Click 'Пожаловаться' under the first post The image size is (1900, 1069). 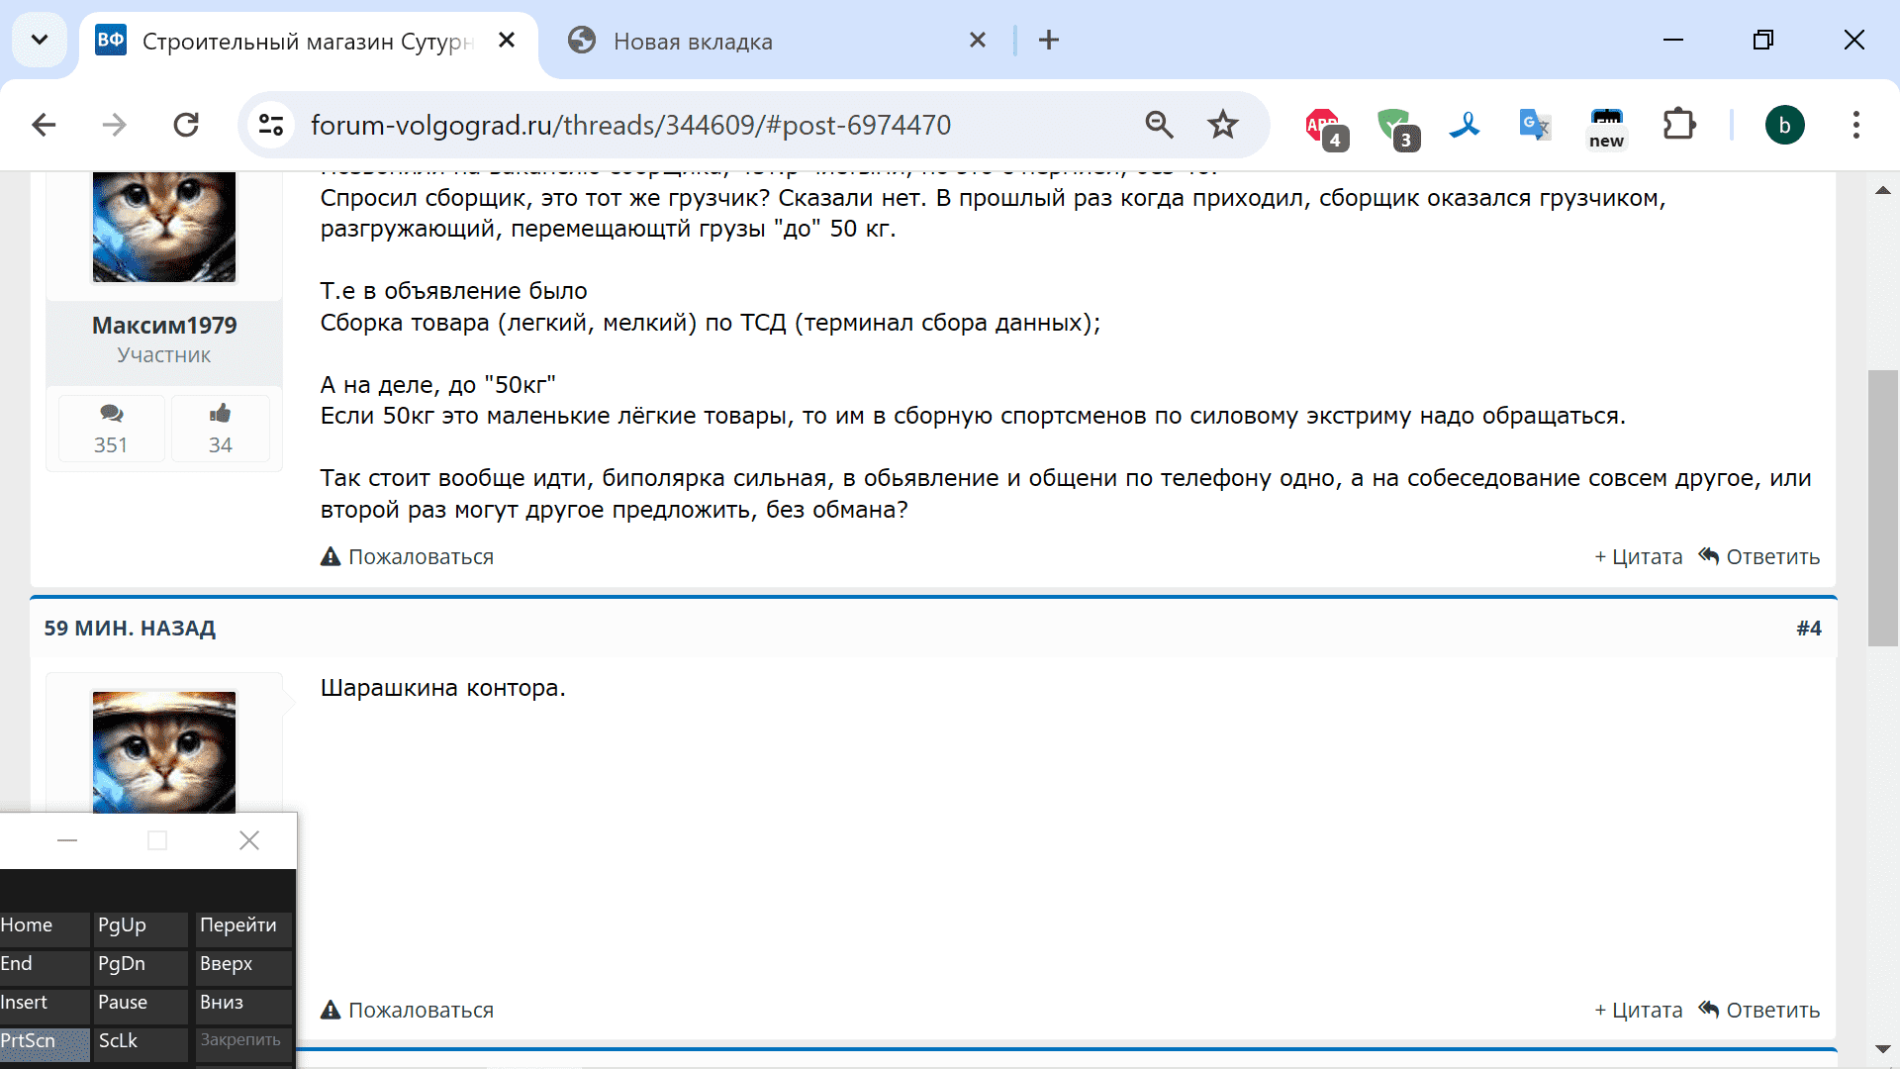[408, 557]
